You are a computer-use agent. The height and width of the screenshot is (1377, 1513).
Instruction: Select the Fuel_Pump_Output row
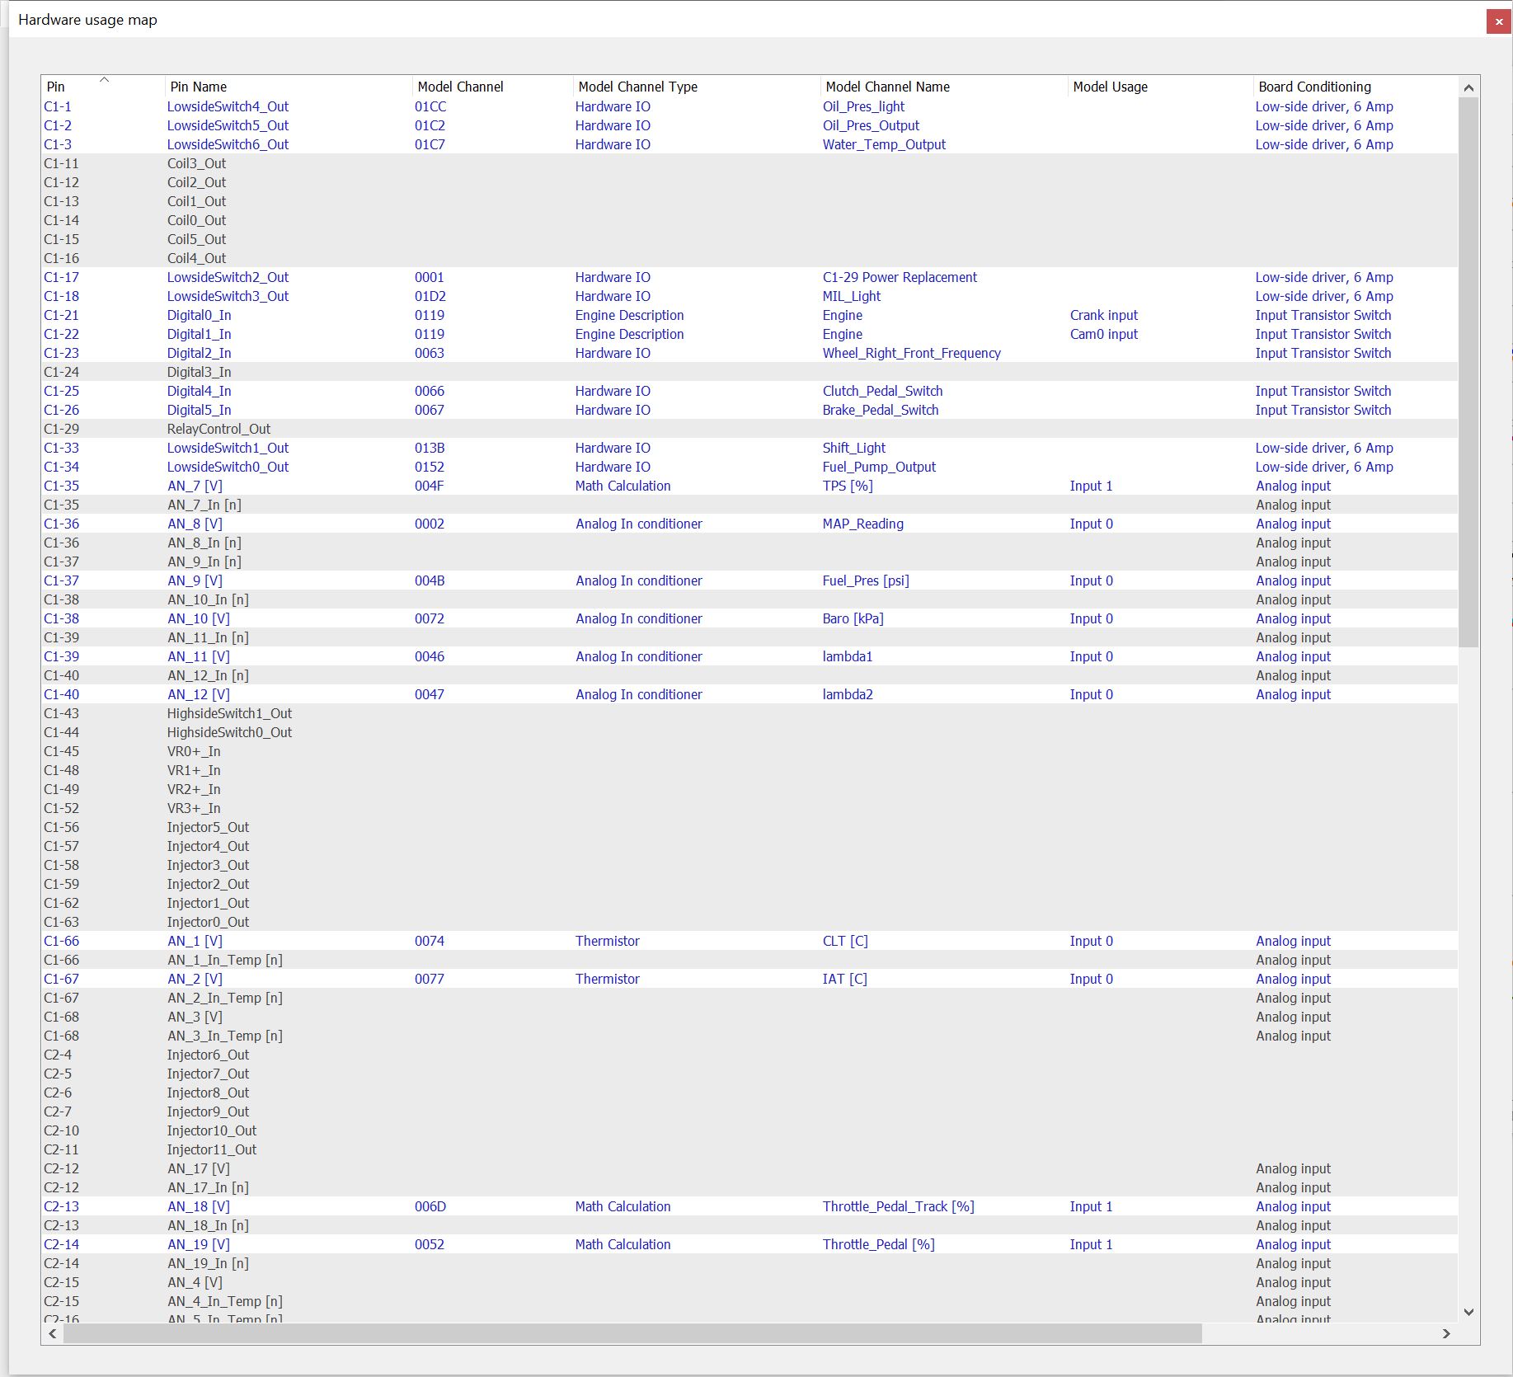point(879,467)
